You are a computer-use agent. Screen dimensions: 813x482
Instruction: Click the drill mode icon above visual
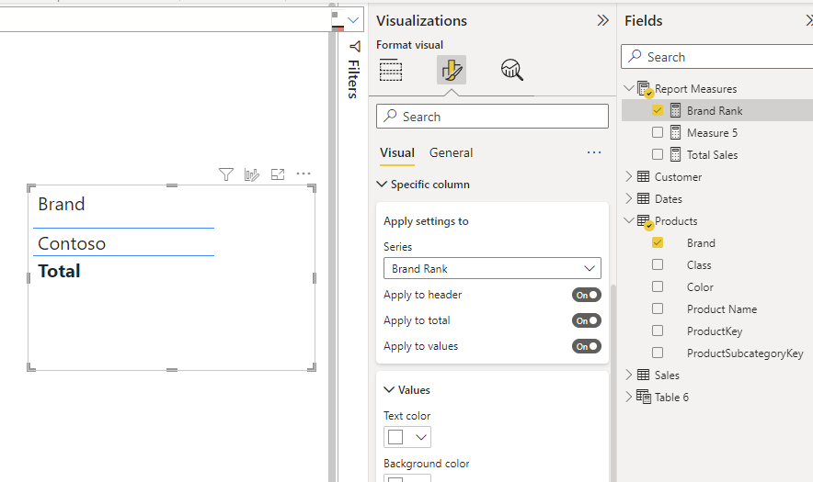click(251, 174)
